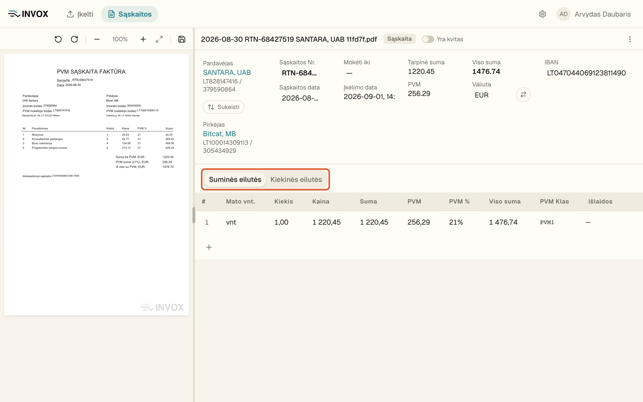Click the 1 476,74 total cell

coord(503,222)
